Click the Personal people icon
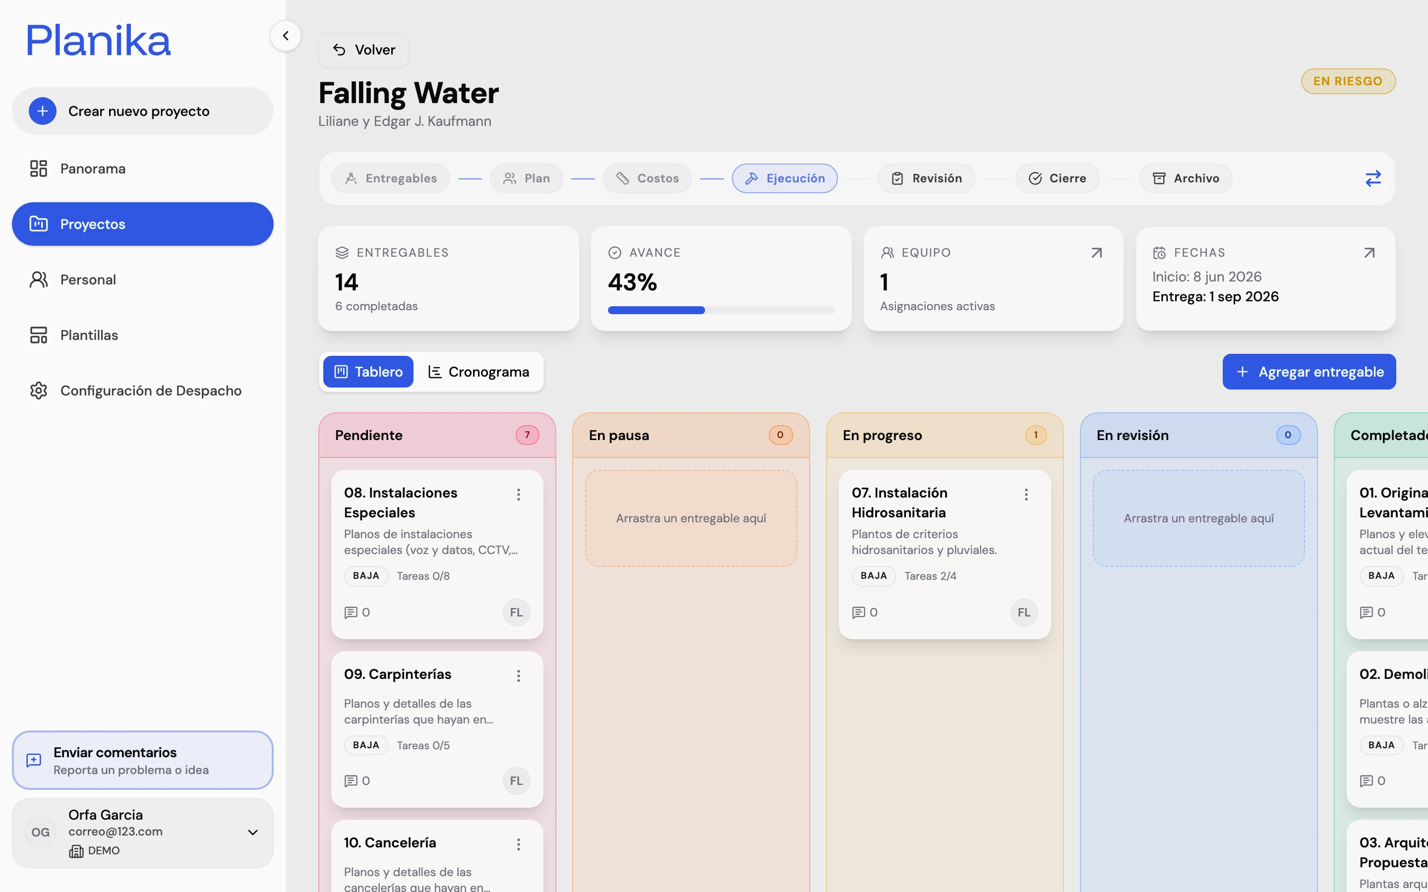The image size is (1428, 892). 38,279
